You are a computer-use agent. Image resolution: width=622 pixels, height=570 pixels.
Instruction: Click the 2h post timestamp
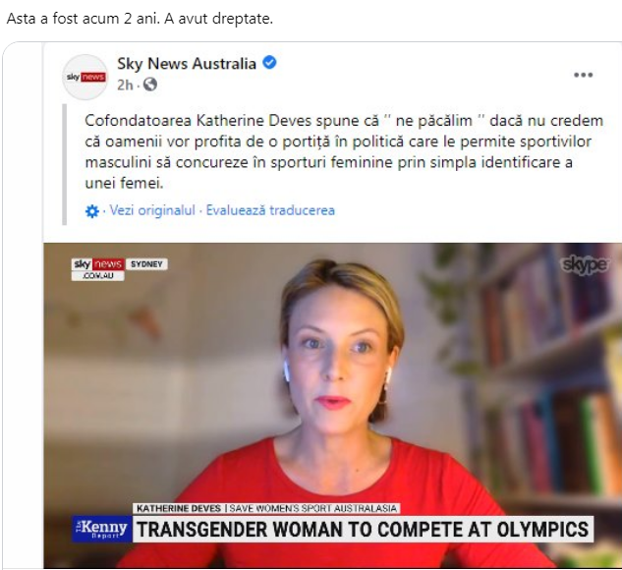click(125, 85)
